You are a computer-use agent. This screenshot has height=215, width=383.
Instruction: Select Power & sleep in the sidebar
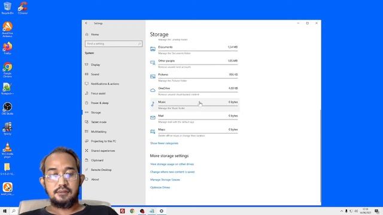100,103
